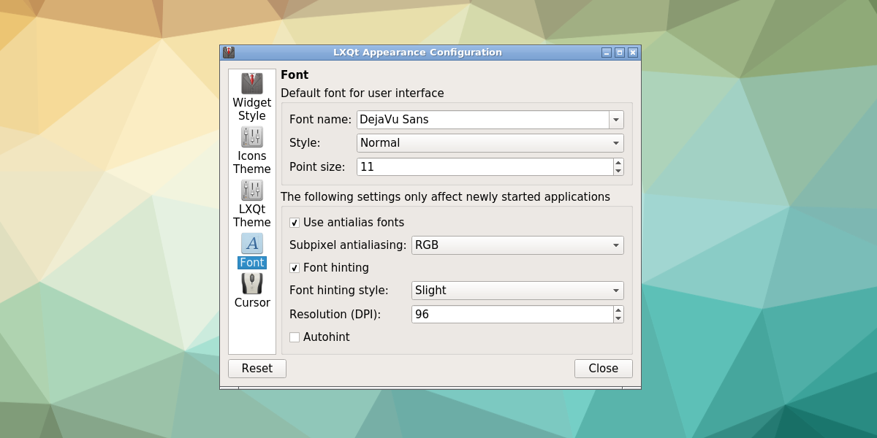Click the Reset button
Image resolution: width=877 pixels, height=438 pixels.
pos(257,369)
